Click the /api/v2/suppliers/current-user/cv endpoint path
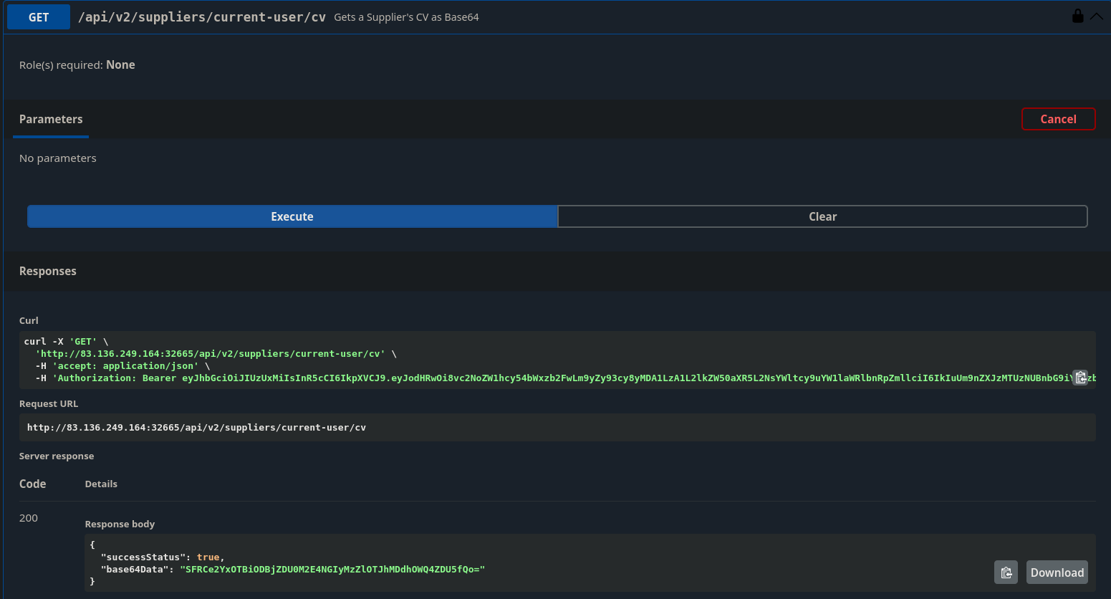The width and height of the screenshot is (1111, 599). click(202, 17)
